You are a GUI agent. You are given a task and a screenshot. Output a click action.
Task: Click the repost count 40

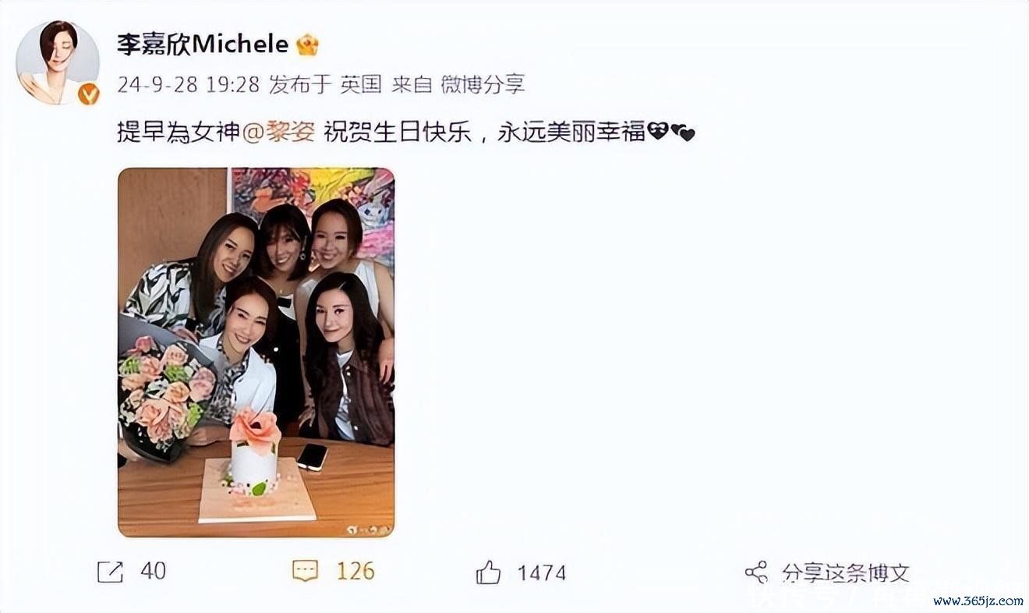tap(153, 572)
